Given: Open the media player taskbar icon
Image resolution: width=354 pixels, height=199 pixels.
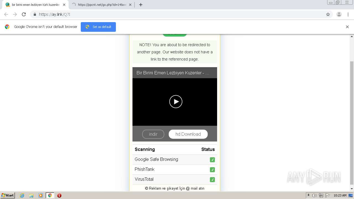Looking at the screenshot, I should (x=41, y=195).
